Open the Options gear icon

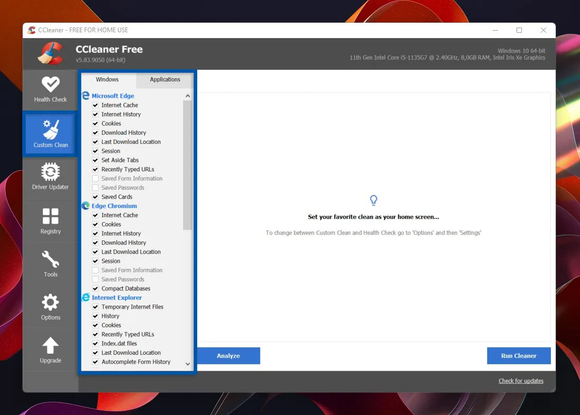coord(51,303)
